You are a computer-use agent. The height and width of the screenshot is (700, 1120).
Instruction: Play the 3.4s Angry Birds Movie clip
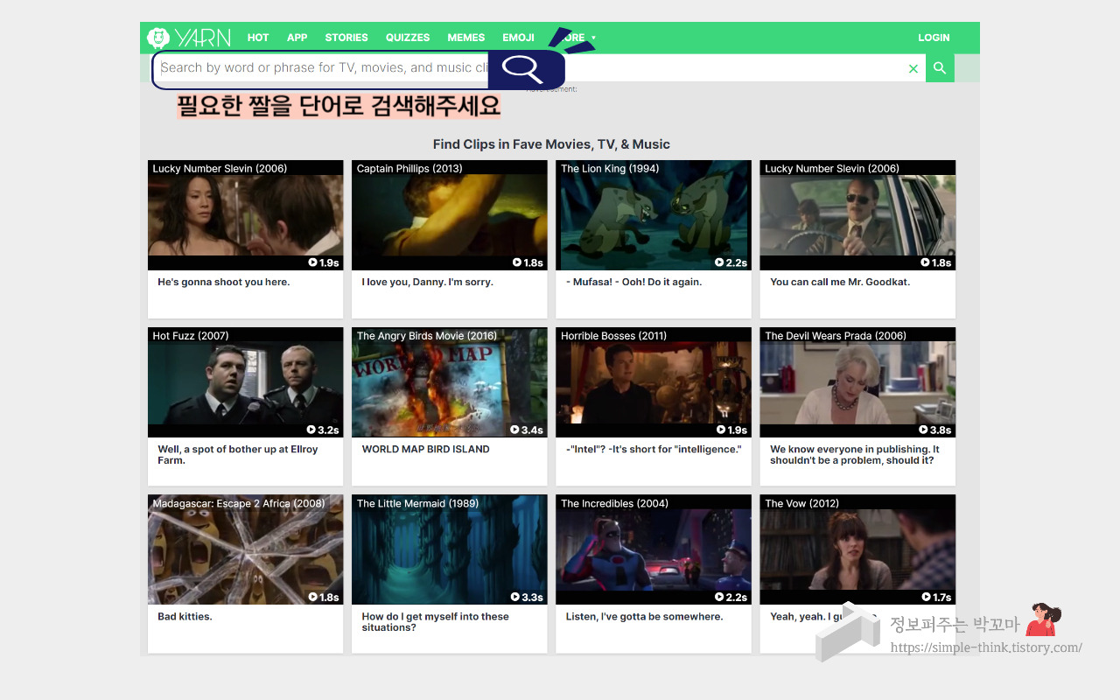[527, 430]
